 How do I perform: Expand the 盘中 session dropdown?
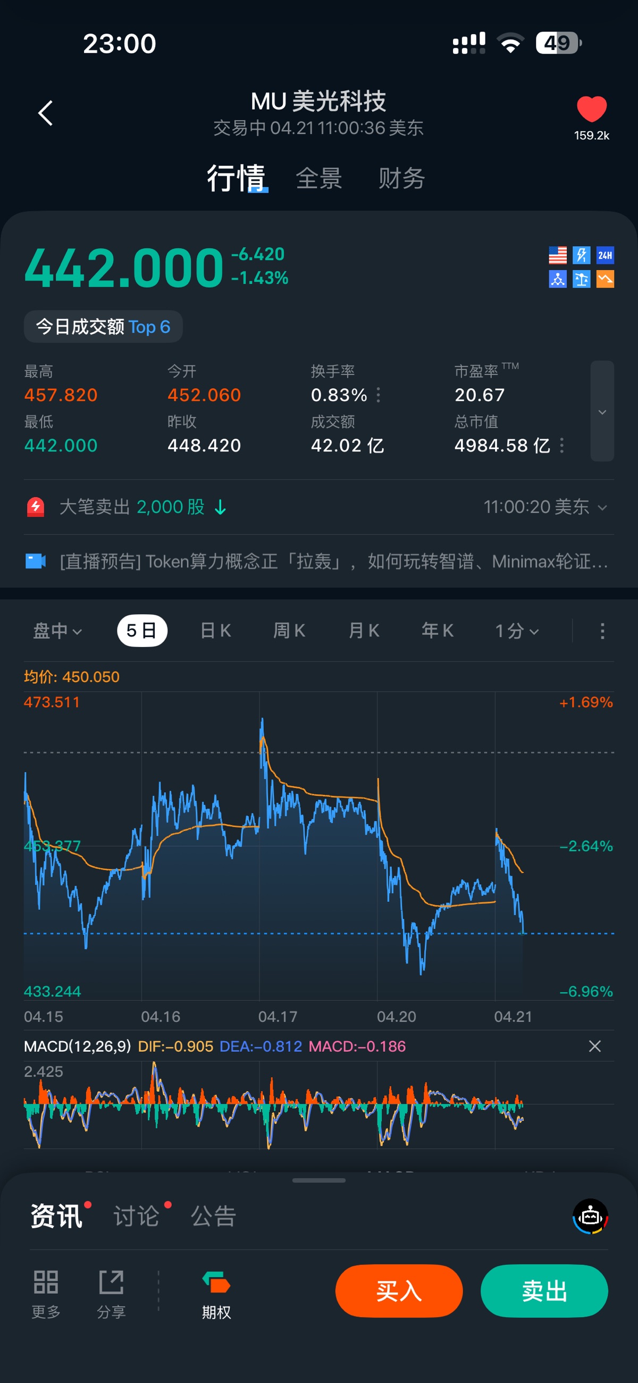coord(57,631)
